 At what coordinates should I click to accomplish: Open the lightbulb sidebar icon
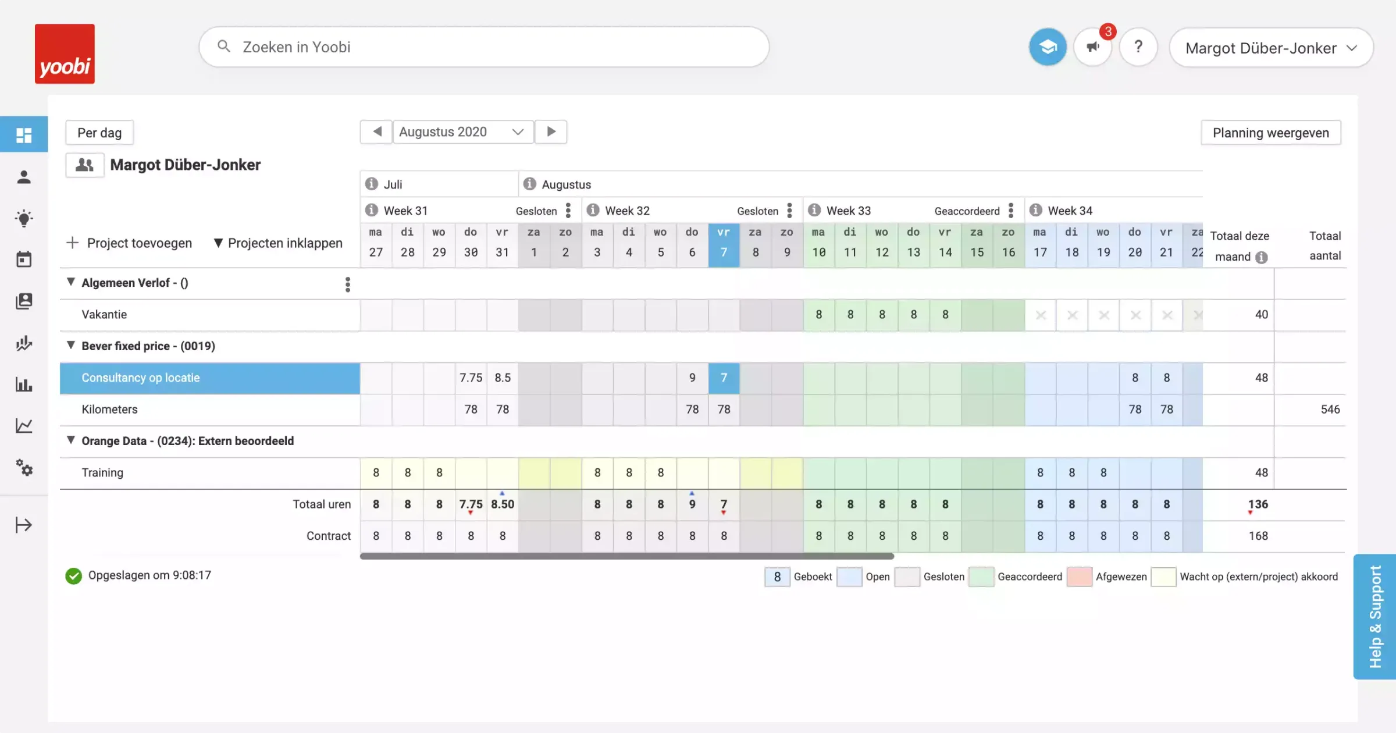(x=24, y=218)
